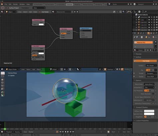Adjust the Clip Threshold slider
The height and width of the screenshot is (136, 158).
(x=149, y=91)
